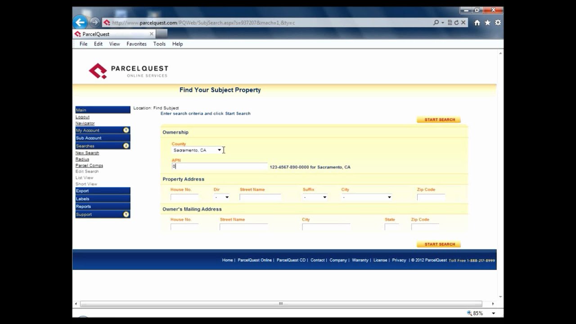This screenshot has height=324, width=576.
Task: Click the footer License link
Action: click(x=380, y=260)
